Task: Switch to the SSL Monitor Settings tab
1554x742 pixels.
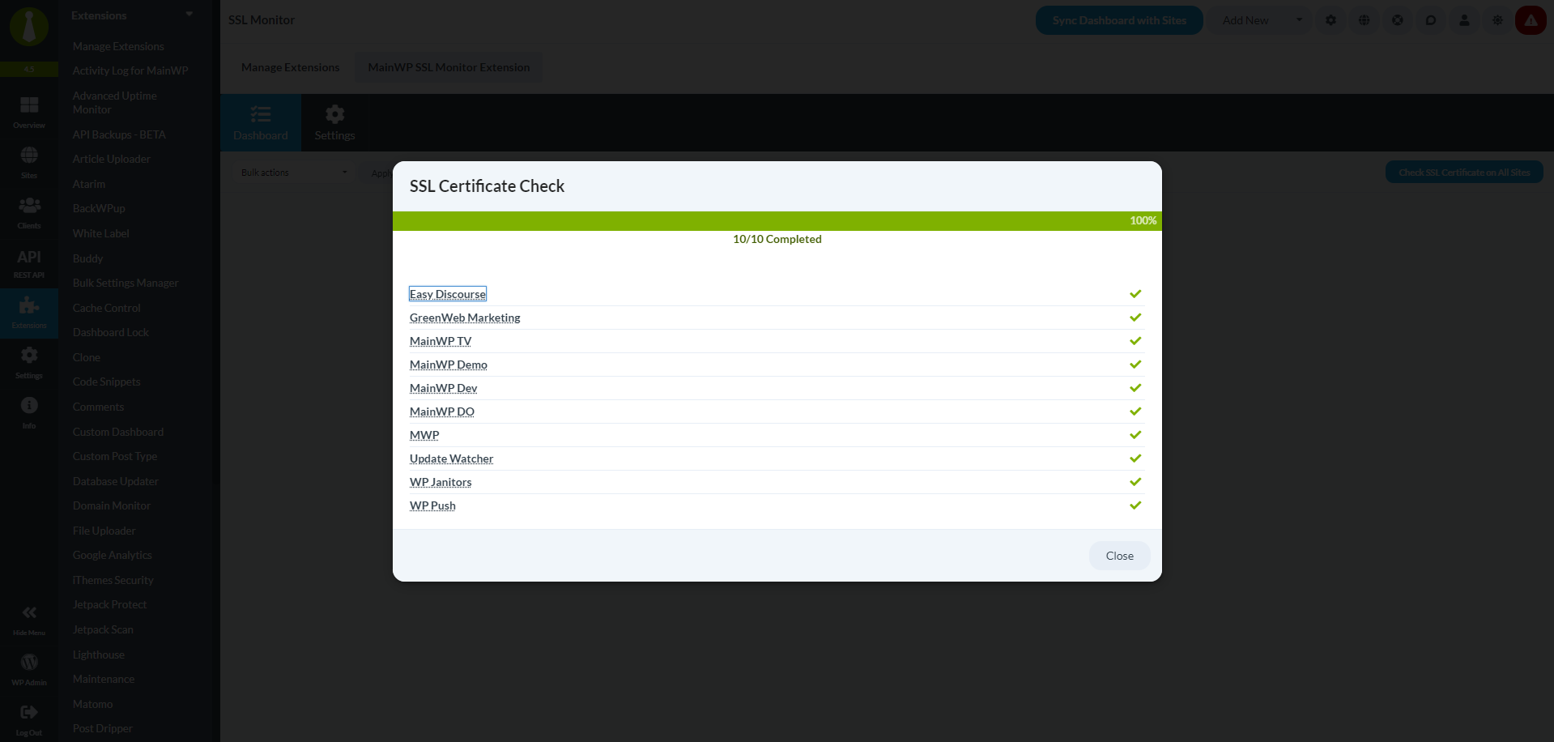Action: tap(334, 122)
